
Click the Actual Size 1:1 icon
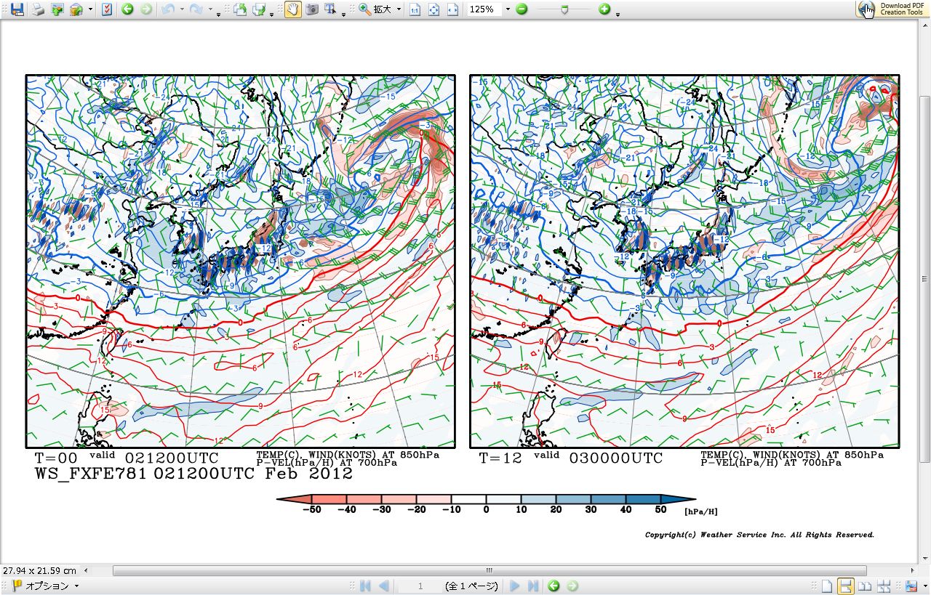click(415, 9)
